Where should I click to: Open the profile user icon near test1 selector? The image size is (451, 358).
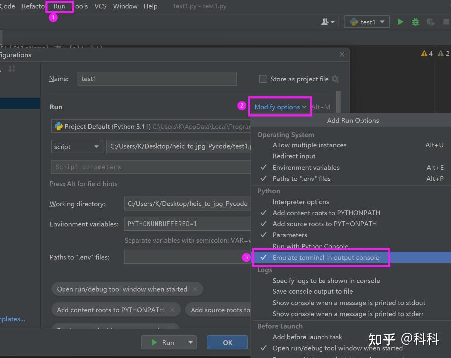coord(325,22)
